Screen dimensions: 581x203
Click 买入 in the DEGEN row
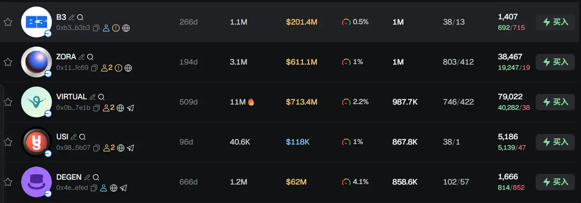[555, 182]
